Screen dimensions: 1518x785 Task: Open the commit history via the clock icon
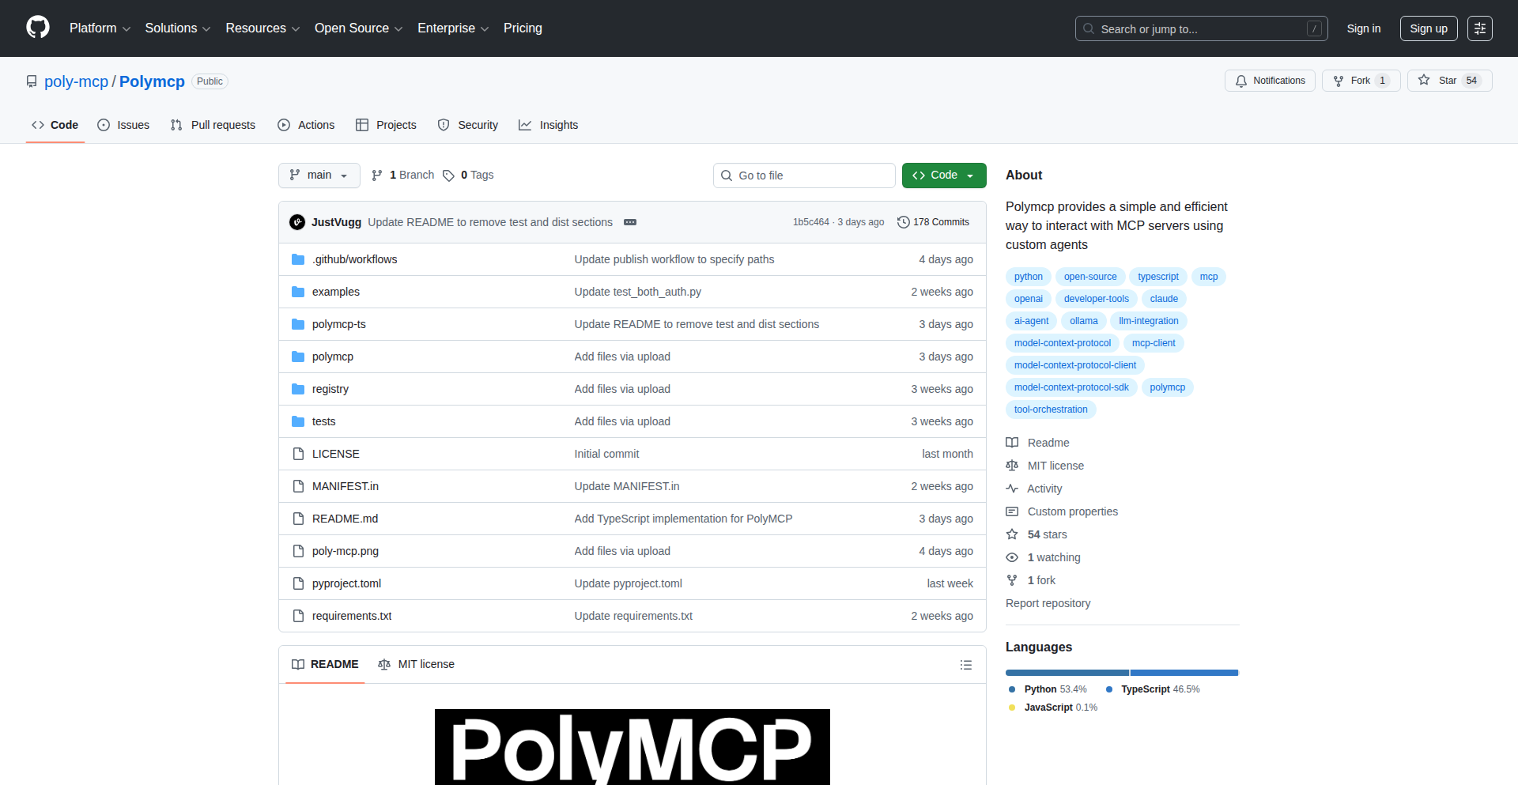[904, 222]
